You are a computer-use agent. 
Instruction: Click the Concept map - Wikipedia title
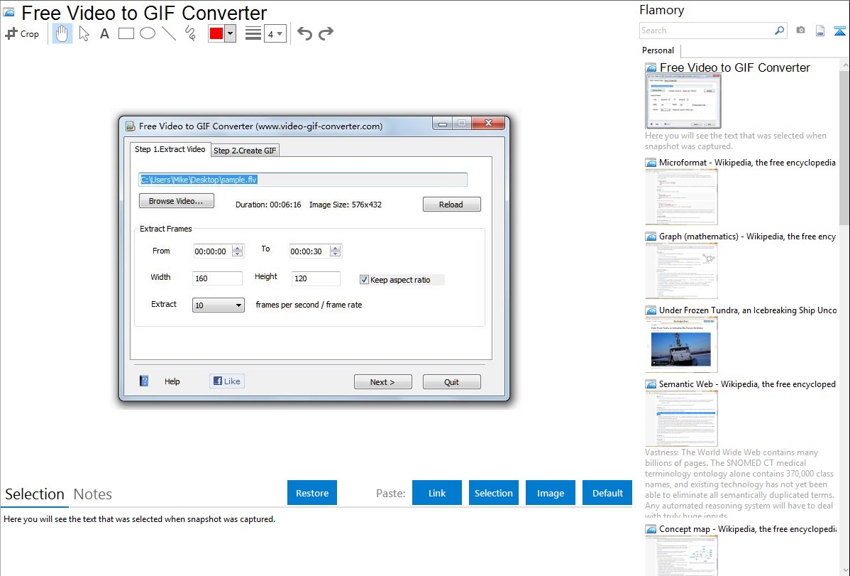[747, 528]
